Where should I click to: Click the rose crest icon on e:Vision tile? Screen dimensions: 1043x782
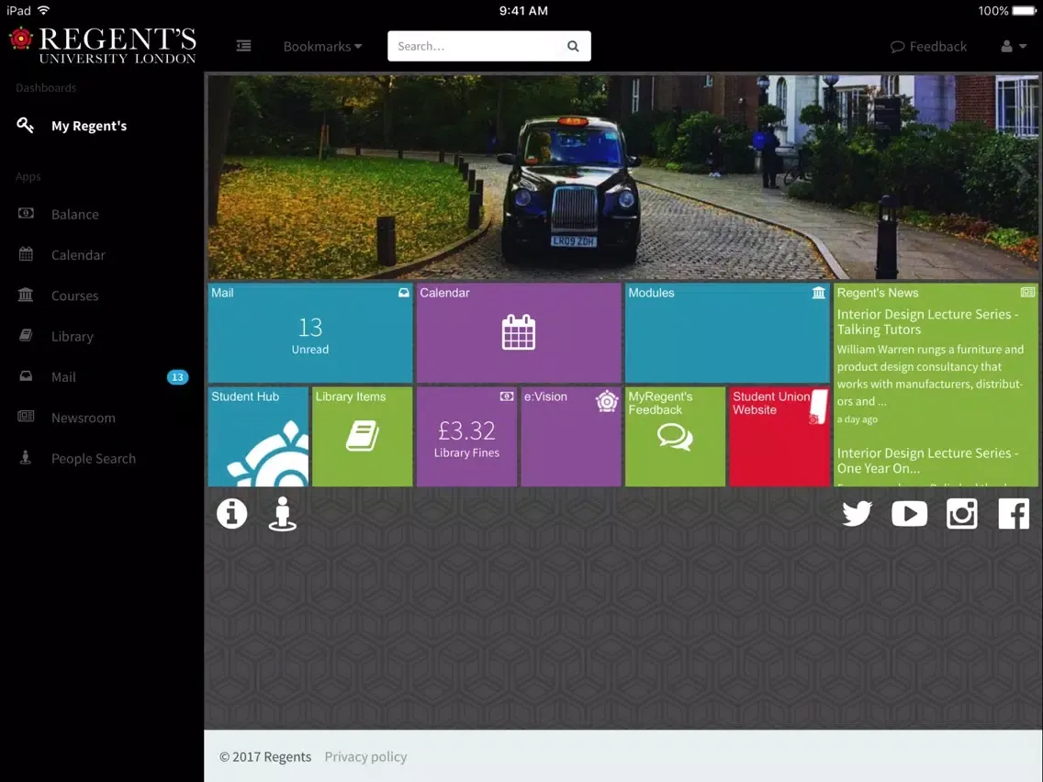pyautogui.click(x=607, y=401)
